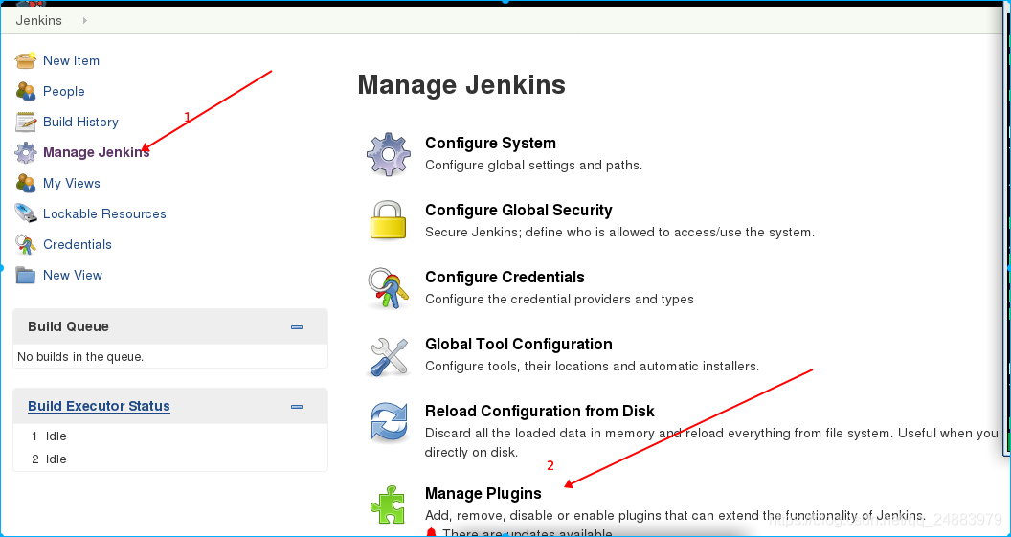Open the Build History link
The image size is (1011, 537).
coord(80,122)
